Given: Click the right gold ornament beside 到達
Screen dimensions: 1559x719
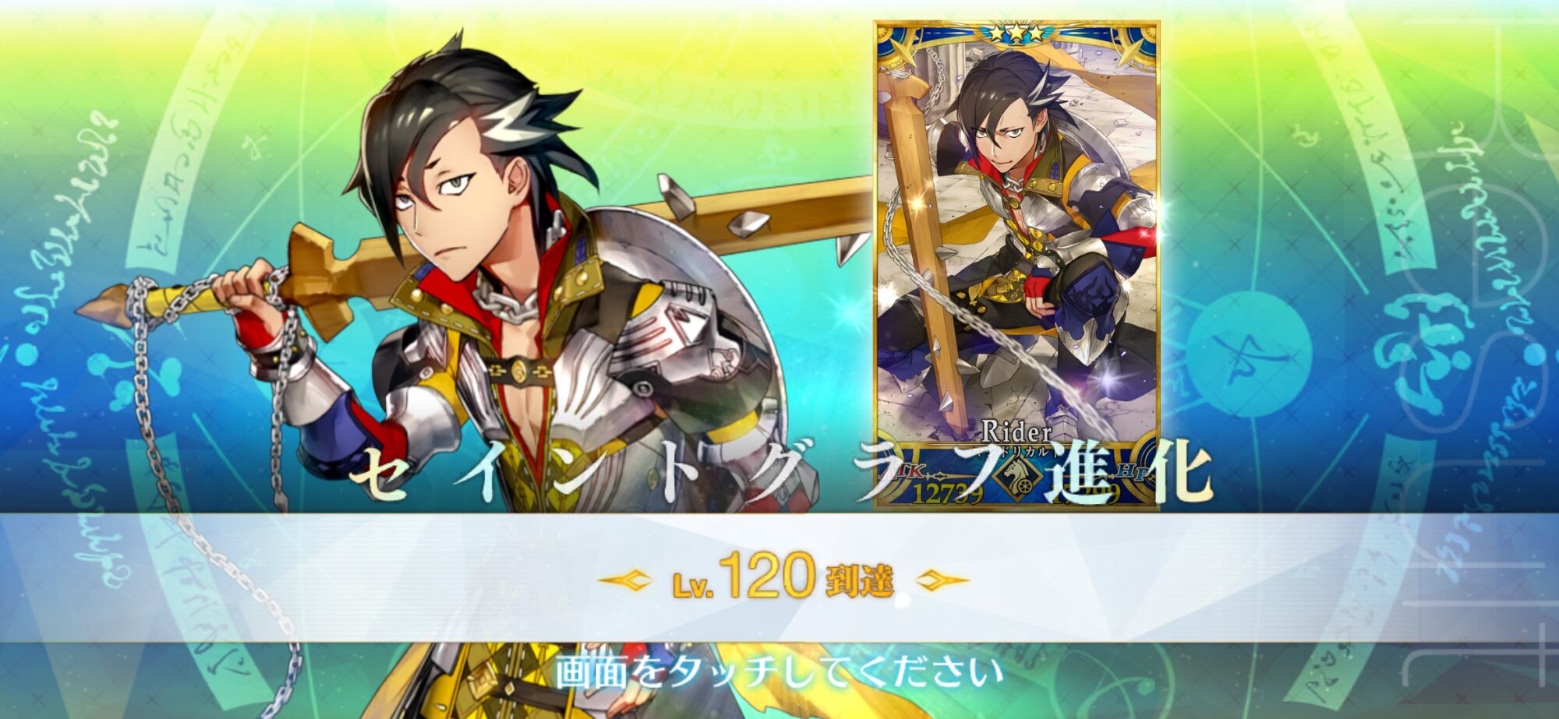Looking at the screenshot, I should 941,580.
